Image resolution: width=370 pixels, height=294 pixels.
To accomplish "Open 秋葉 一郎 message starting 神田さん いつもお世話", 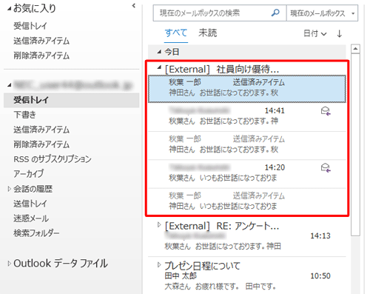I will [x=247, y=201].
